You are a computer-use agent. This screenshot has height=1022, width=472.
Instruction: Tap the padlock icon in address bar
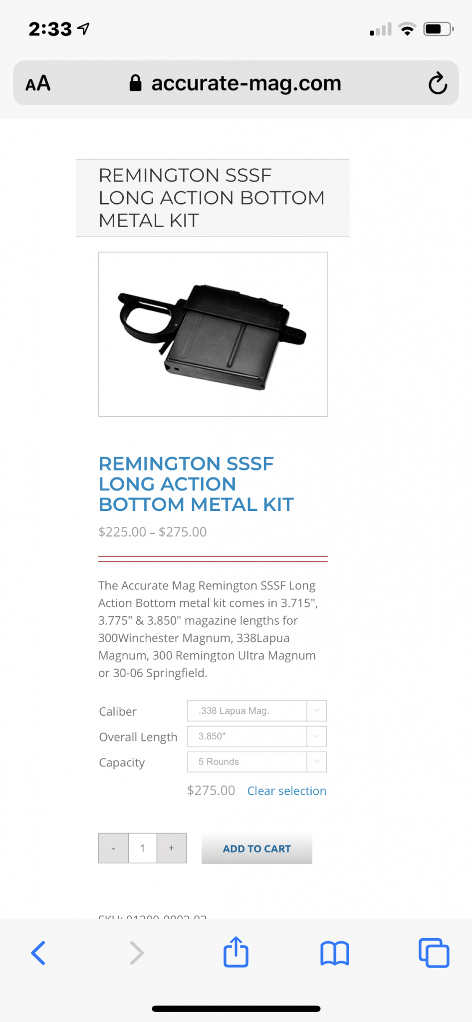[x=135, y=83]
